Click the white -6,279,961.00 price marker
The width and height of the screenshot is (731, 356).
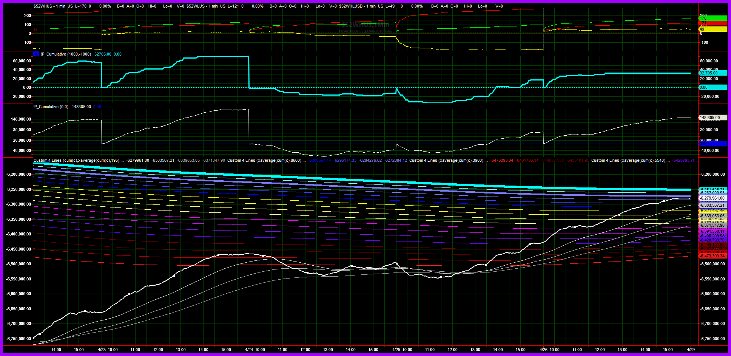coord(712,198)
